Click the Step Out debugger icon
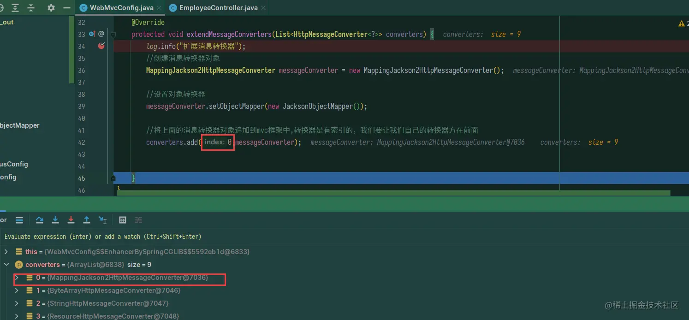 pyautogui.click(x=87, y=220)
